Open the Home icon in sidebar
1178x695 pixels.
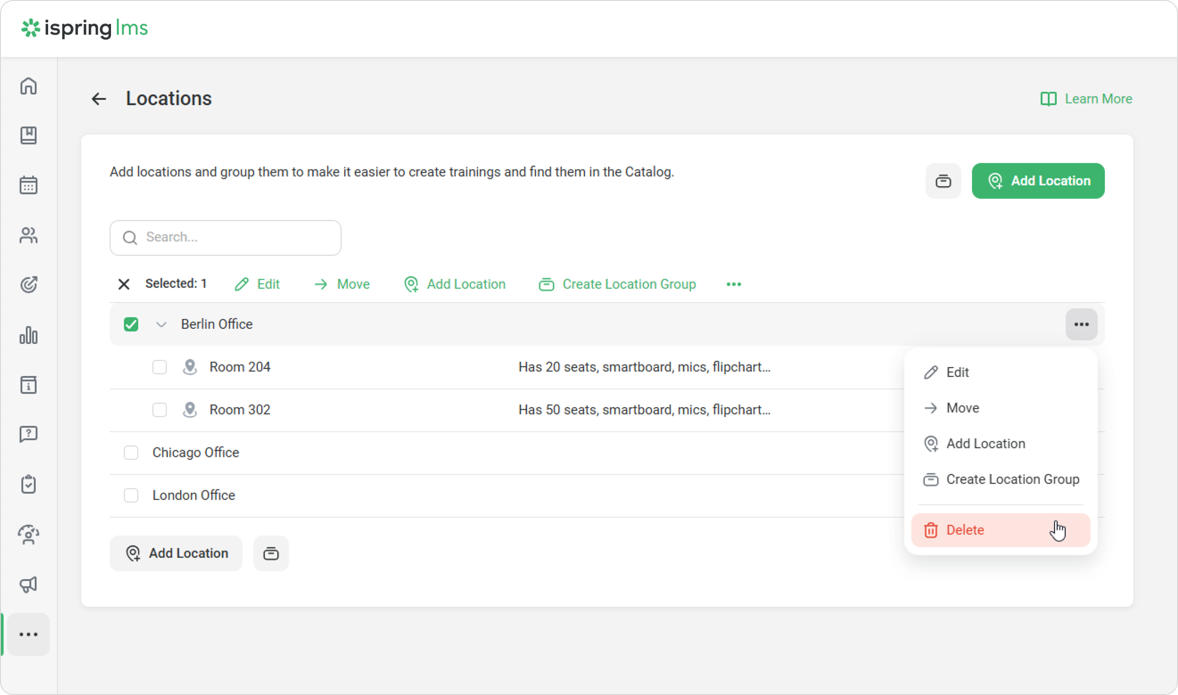(x=29, y=86)
